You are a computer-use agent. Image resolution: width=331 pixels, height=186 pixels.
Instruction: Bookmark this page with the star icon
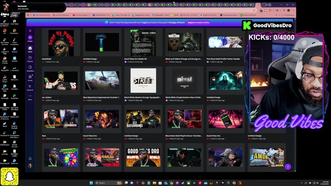point(254,10)
